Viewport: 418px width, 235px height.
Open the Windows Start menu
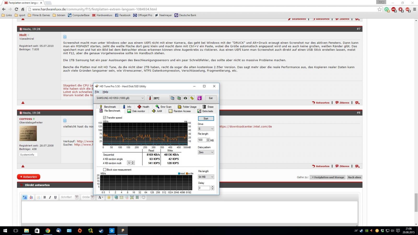coord(5,231)
